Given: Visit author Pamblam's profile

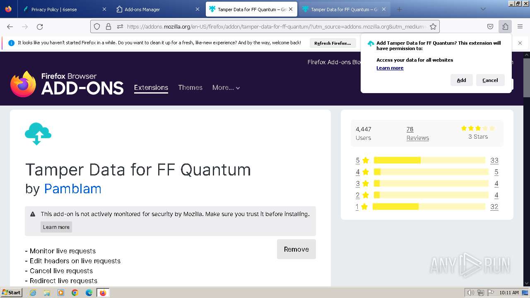Looking at the screenshot, I should [73, 189].
